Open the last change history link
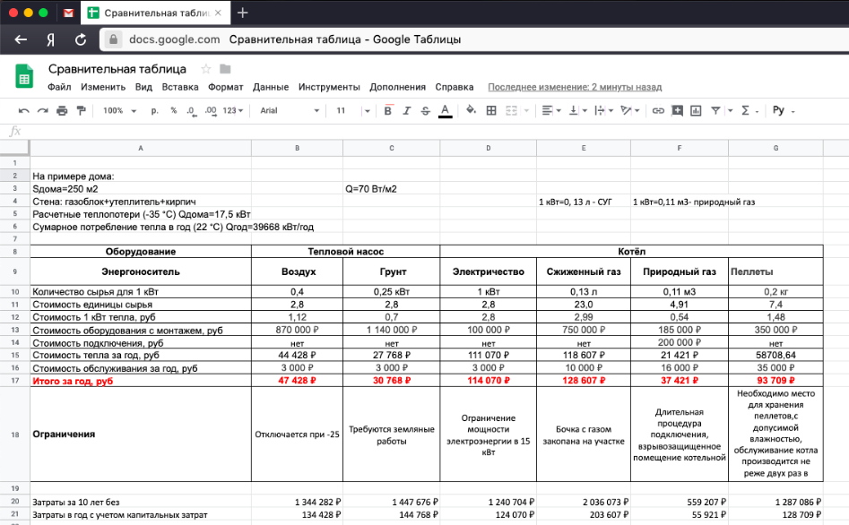This screenshot has width=849, height=525. (x=575, y=87)
